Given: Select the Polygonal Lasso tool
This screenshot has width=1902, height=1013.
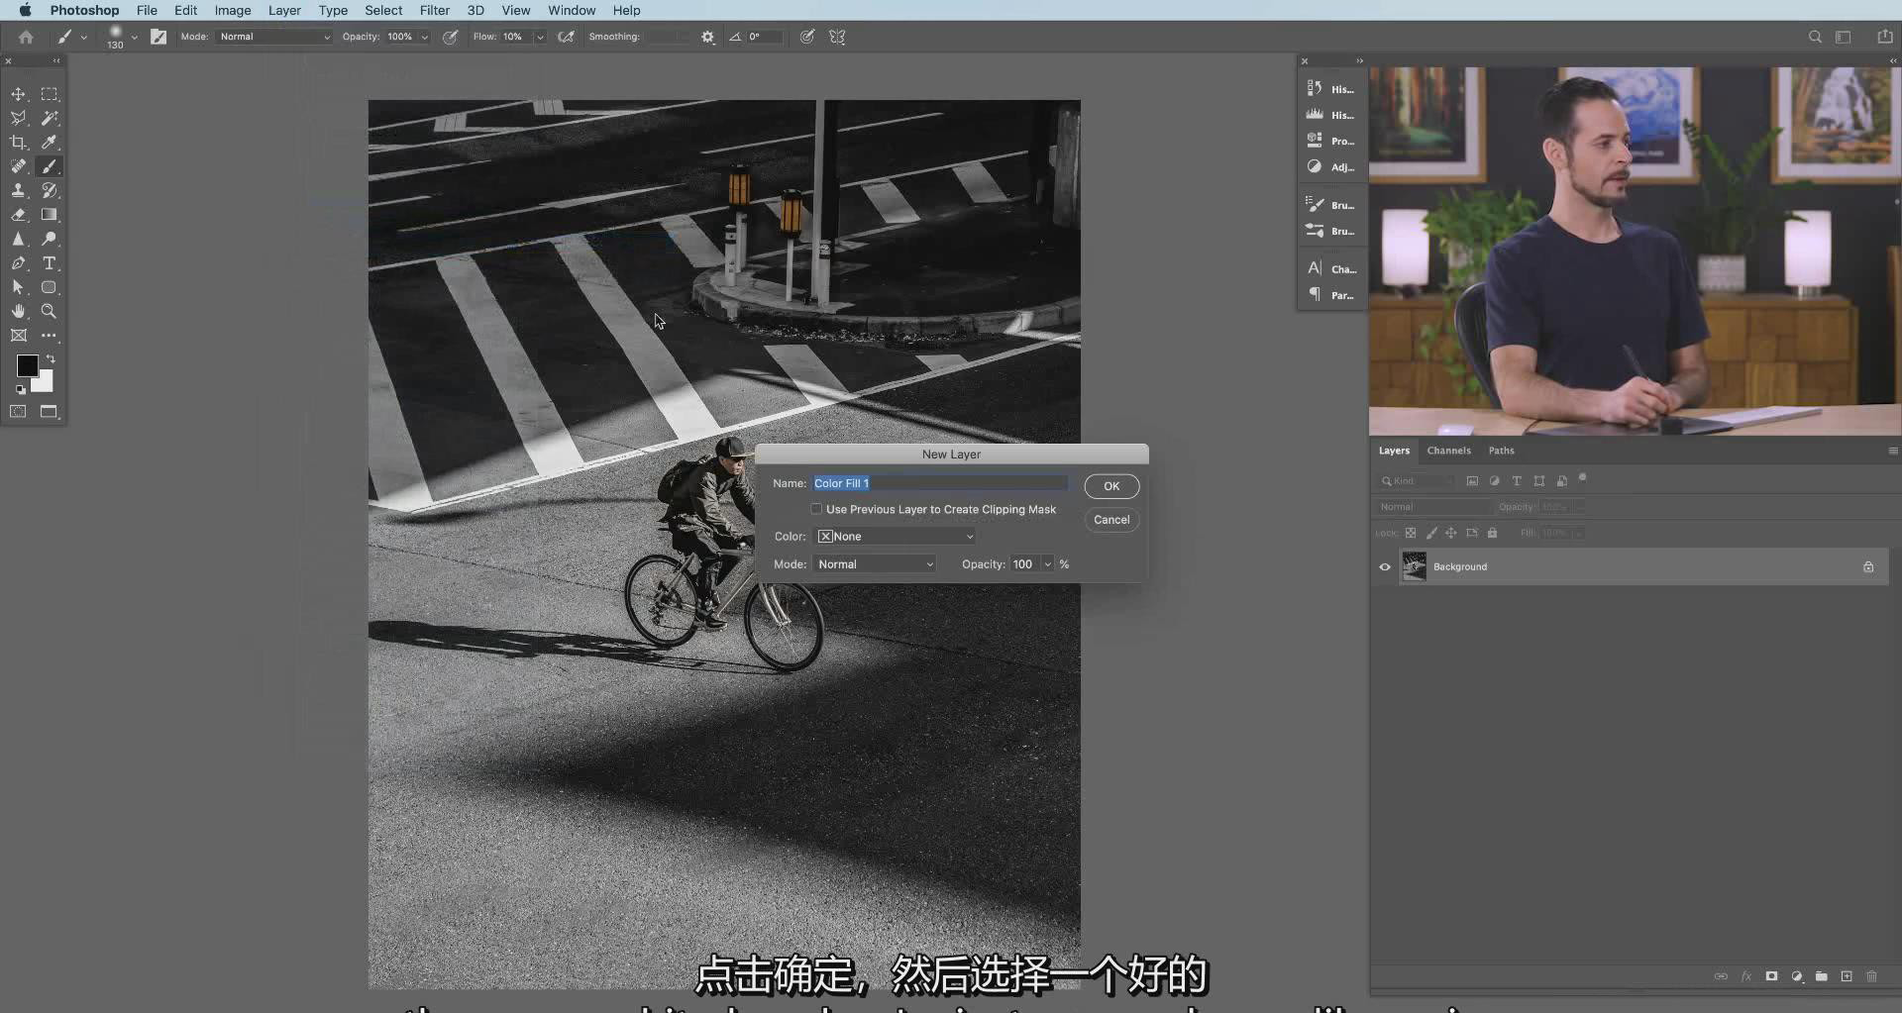Looking at the screenshot, I should click(x=18, y=118).
